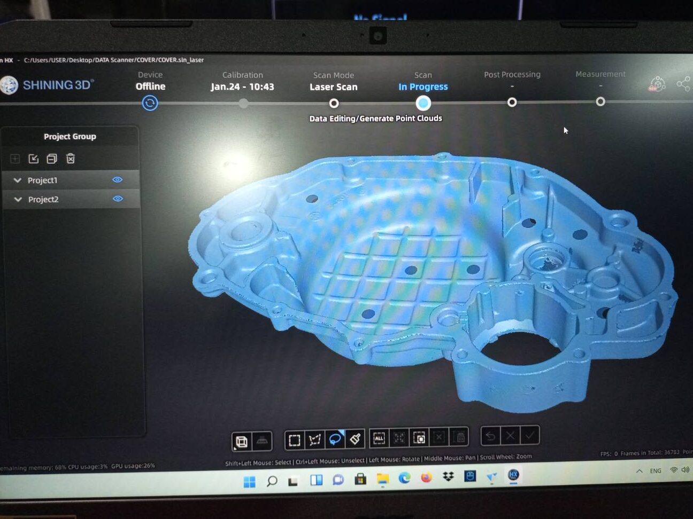Click the Calibration step node
The width and height of the screenshot is (693, 519).
click(243, 103)
